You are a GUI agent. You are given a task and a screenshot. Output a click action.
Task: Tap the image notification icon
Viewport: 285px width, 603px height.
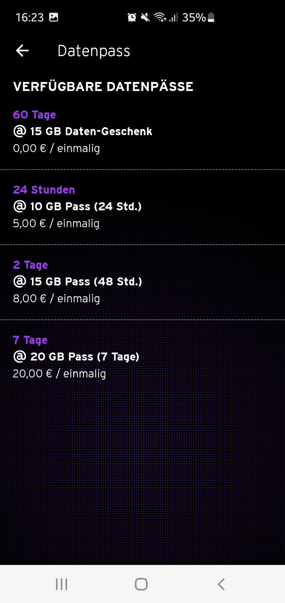54,17
